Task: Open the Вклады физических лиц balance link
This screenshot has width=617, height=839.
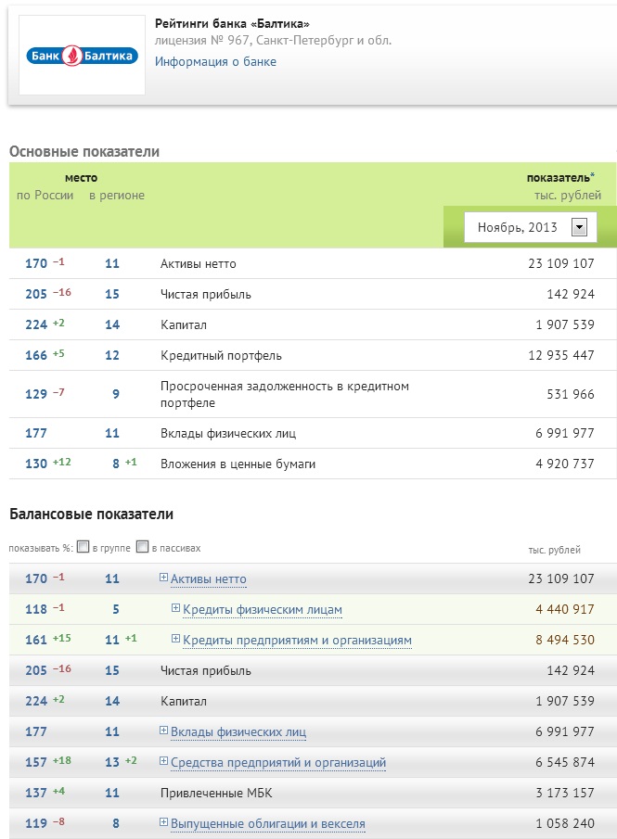Action: click(x=238, y=732)
